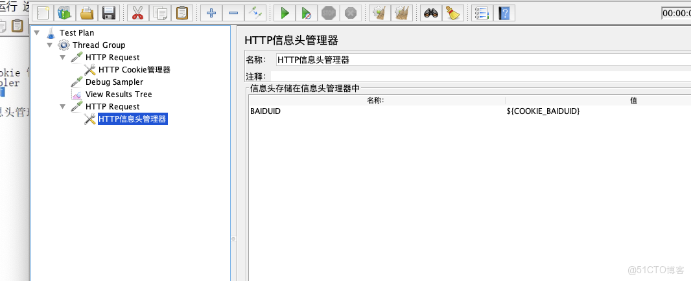Click the Cut scissors icon
This screenshot has width=691, height=281.
[138, 13]
